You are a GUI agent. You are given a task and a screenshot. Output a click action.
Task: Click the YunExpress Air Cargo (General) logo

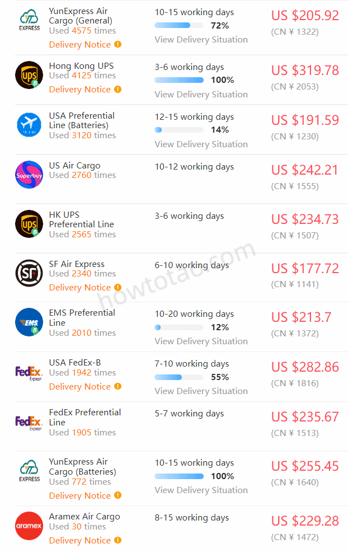[29, 20]
